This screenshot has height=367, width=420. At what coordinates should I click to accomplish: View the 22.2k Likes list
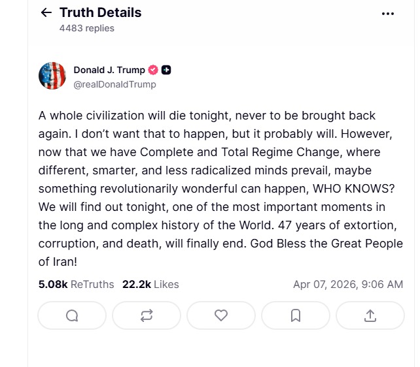pyautogui.click(x=150, y=284)
